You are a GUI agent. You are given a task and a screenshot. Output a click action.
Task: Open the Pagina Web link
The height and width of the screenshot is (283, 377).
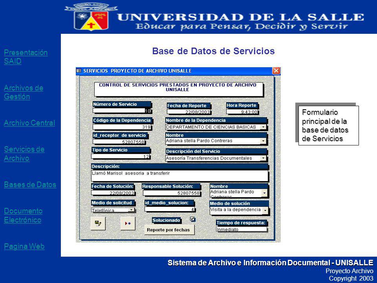(24, 246)
